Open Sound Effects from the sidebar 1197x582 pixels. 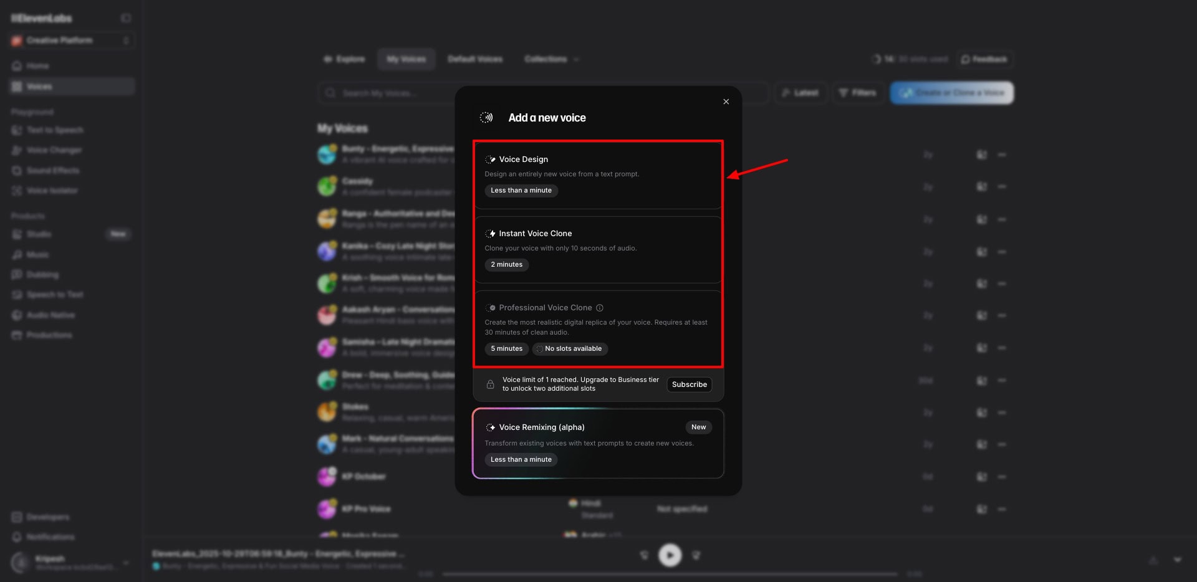52,170
